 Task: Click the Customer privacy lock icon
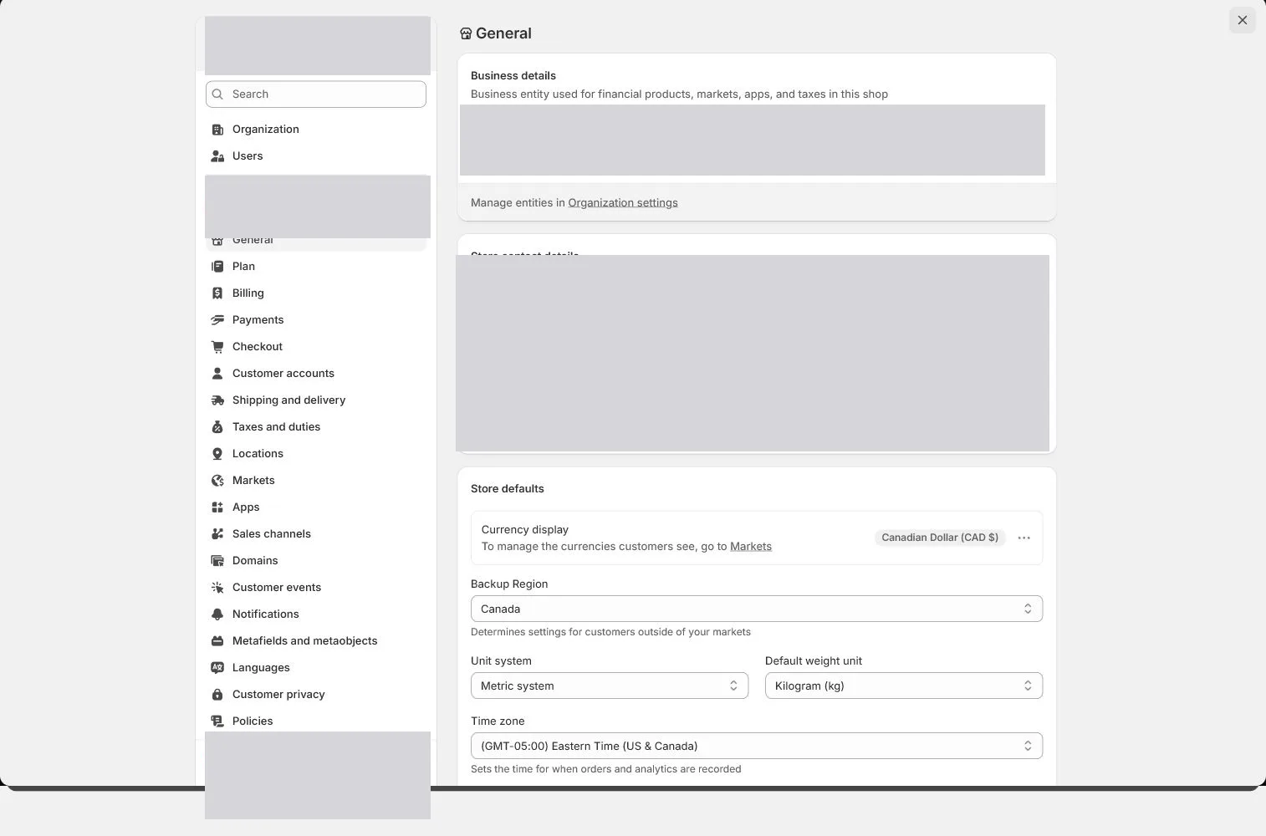point(217,695)
